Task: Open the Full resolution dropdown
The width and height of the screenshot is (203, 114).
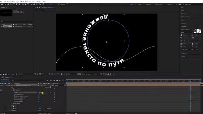Action: [x=72, y=74]
